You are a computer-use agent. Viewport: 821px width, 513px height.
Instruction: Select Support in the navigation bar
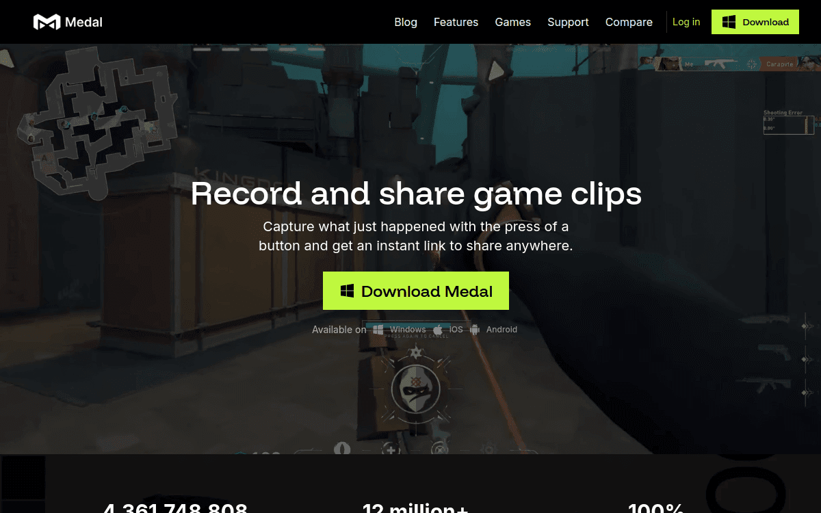(x=568, y=22)
